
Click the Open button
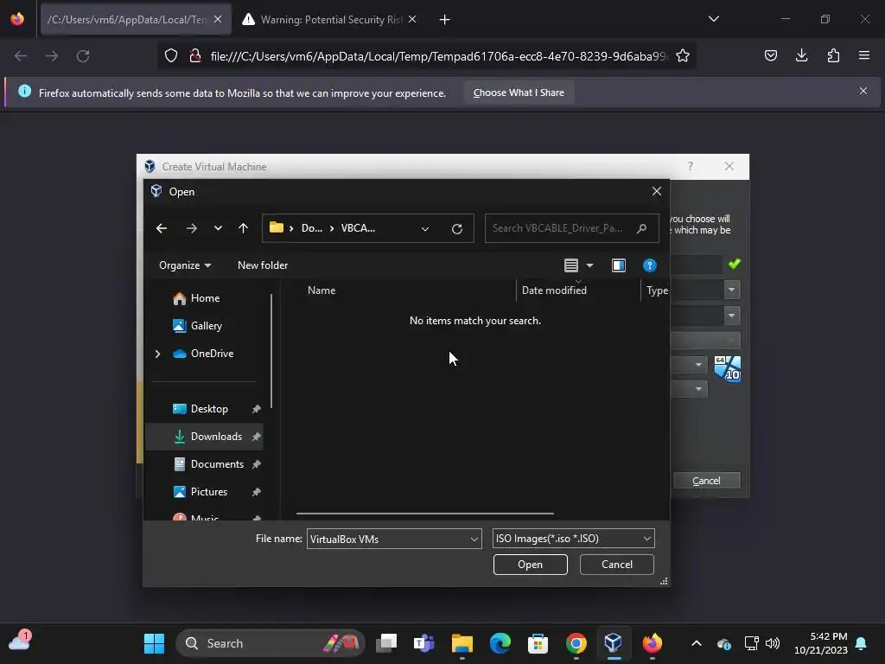pos(530,565)
